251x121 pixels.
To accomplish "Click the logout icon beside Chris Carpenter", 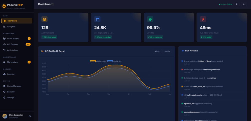I will pos(30,116).
